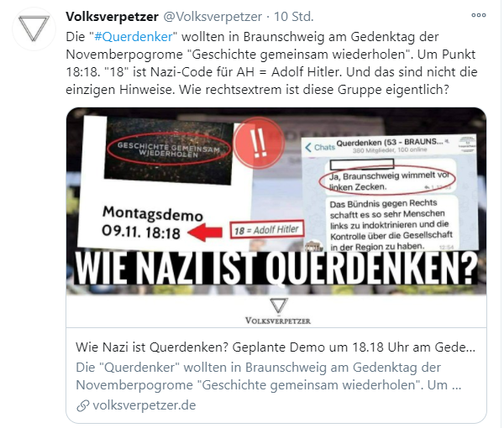Click the Volksverpetzer logo below the preview image
The height and width of the screenshot is (428, 504).
tap(278, 311)
